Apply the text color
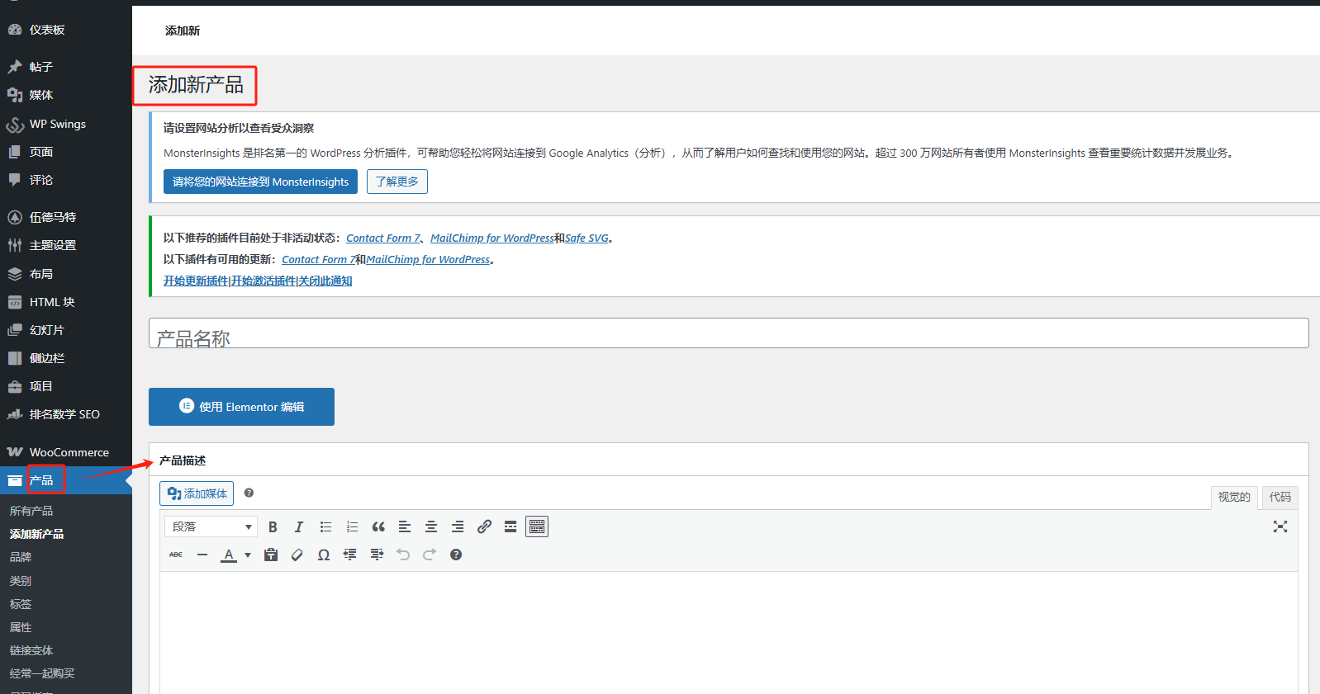This screenshot has height=694, width=1320. pyautogui.click(x=229, y=555)
